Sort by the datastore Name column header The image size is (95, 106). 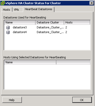point(20,22)
